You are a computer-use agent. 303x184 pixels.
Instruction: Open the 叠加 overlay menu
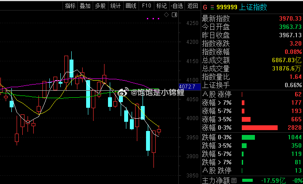click(x=85, y=6)
